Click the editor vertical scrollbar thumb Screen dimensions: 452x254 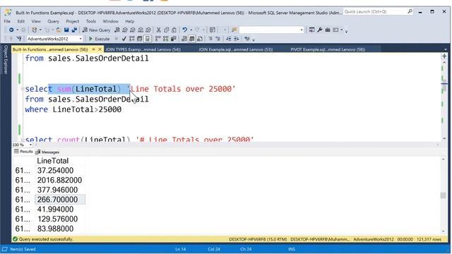(444, 86)
